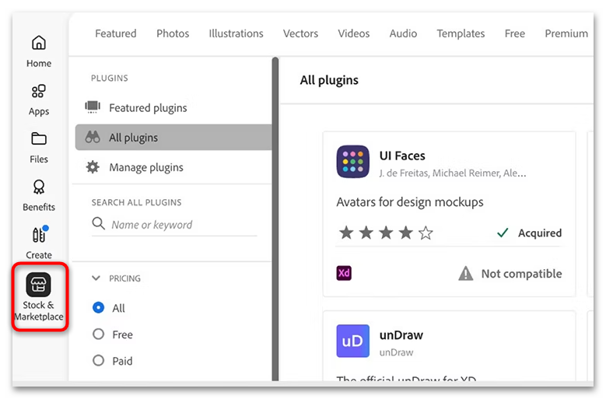Open the UI Faces plugin title
The width and height of the screenshot is (606, 399).
(x=402, y=156)
